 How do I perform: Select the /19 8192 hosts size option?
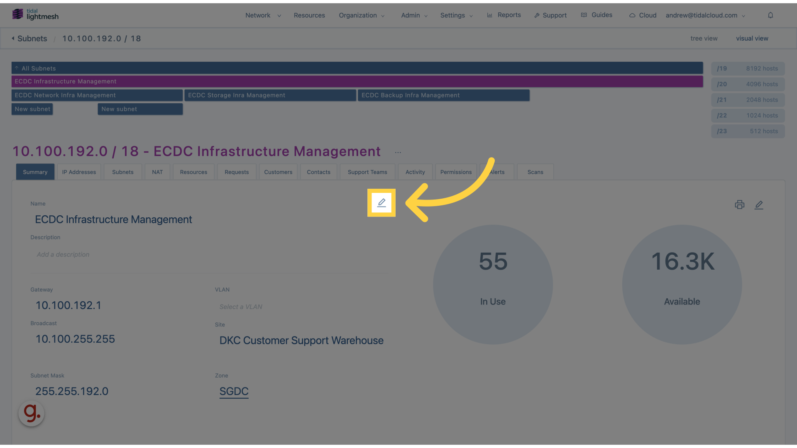pos(747,68)
